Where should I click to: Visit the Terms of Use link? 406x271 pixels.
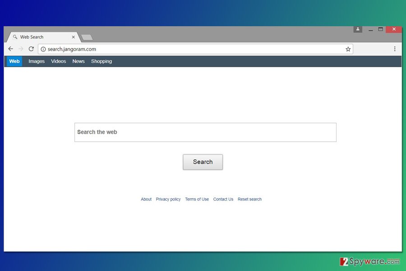(x=197, y=199)
